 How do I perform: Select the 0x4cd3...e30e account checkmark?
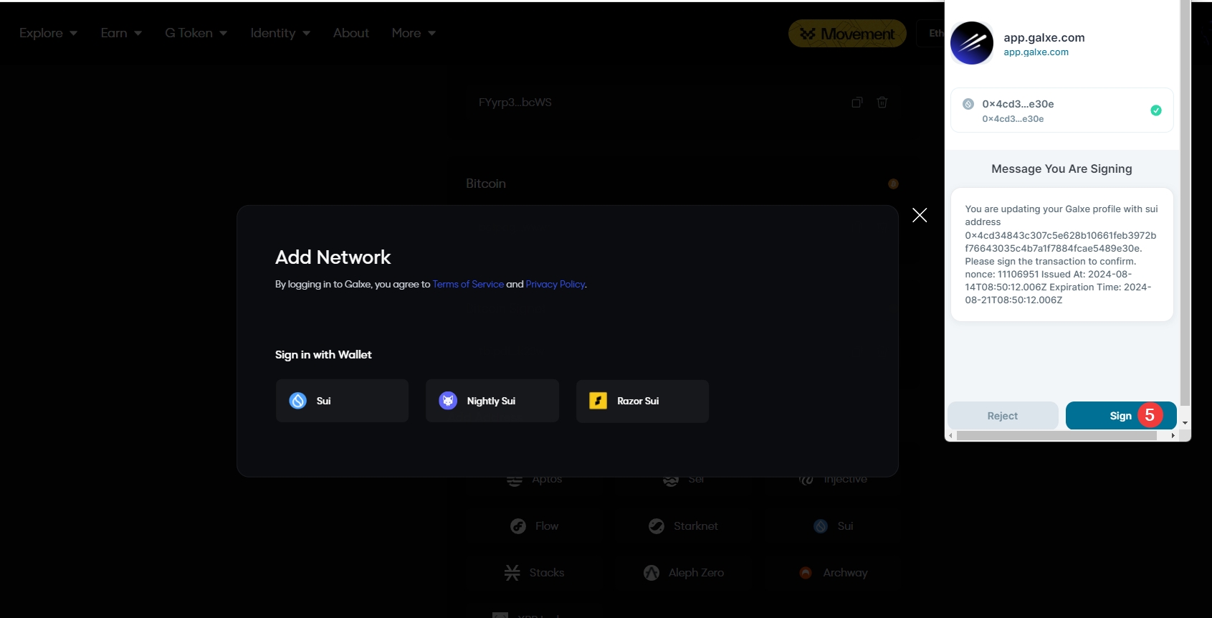click(x=1155, y=110)
